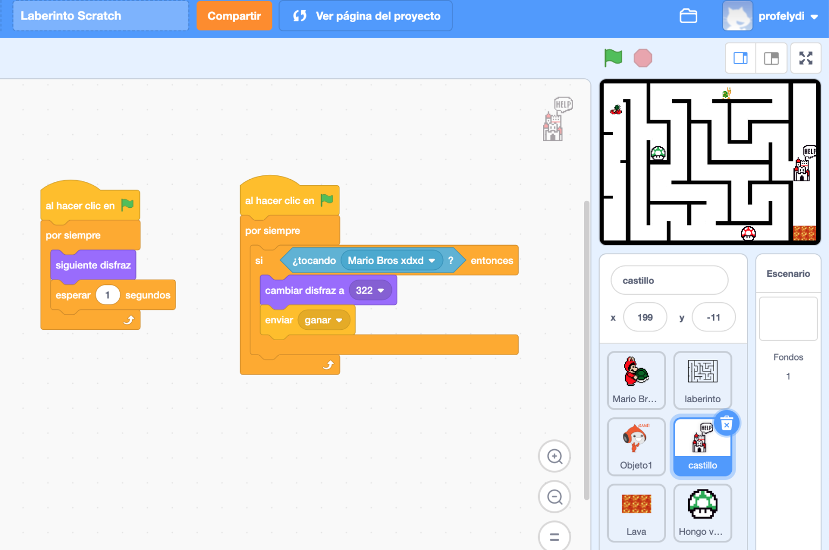The width and height of the screenshot is (829, 550).
Task: Select the laberinto sprite
Action: (x=702, y=381)
